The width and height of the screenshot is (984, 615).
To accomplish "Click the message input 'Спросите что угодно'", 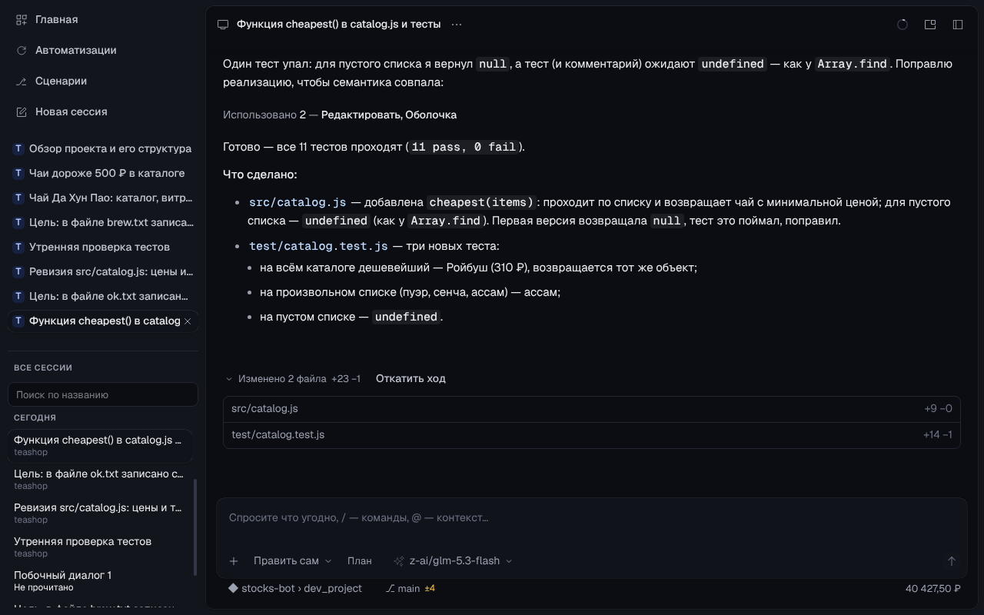I will (592, 518).
